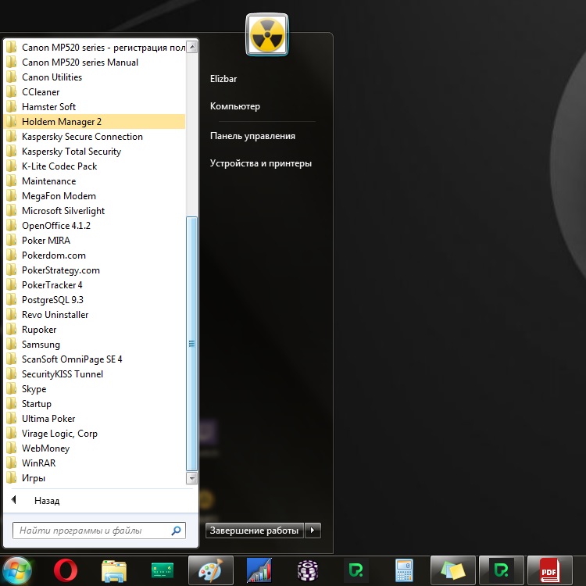
Task: Click the Завершение работы button
Action: coord(254,531)
